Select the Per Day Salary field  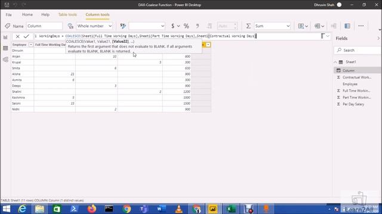click(353, 104)
